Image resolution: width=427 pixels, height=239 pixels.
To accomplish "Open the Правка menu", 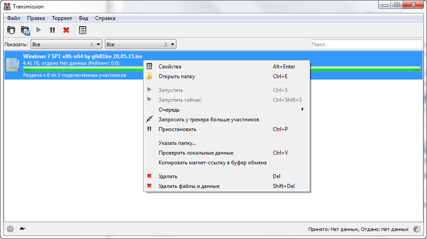I will 36,18.
